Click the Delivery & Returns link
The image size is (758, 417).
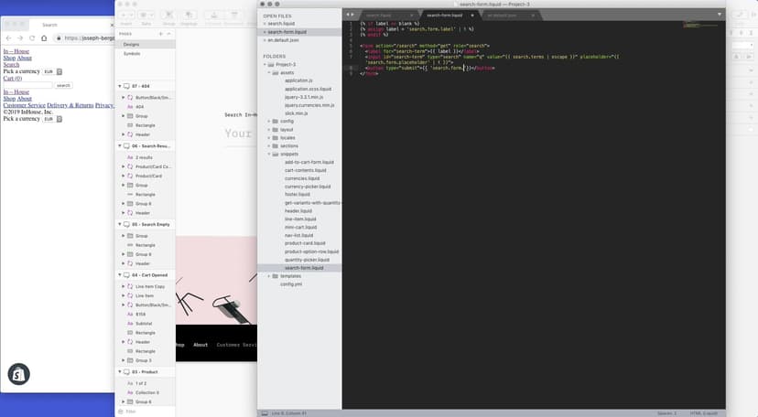click(70, 105)
